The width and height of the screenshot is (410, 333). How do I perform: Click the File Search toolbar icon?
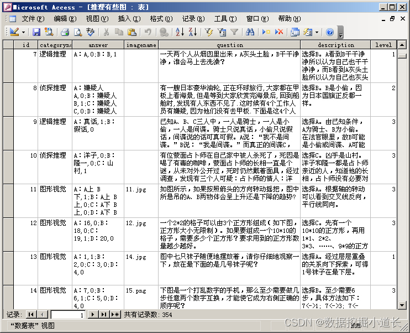point(49,32)
